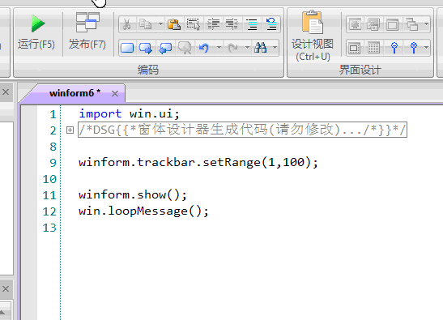443x320 pixels.
Task: Click the 运行(F5) label
Action: [36, 45]
